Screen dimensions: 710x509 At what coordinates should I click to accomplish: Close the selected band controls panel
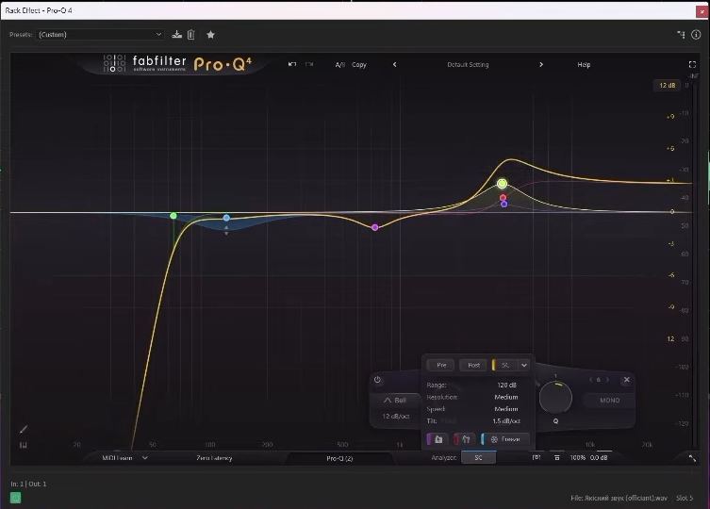pyautogui.click(x=627, y=380)
